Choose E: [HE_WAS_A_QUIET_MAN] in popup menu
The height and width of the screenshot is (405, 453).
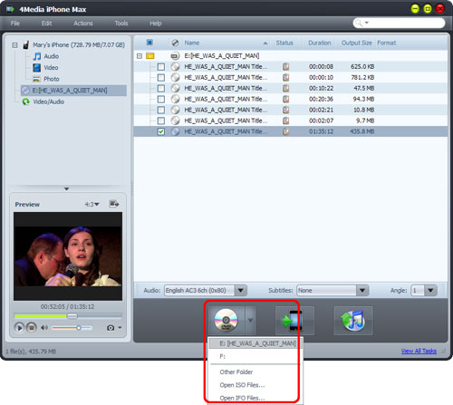(x=255, y=343)
